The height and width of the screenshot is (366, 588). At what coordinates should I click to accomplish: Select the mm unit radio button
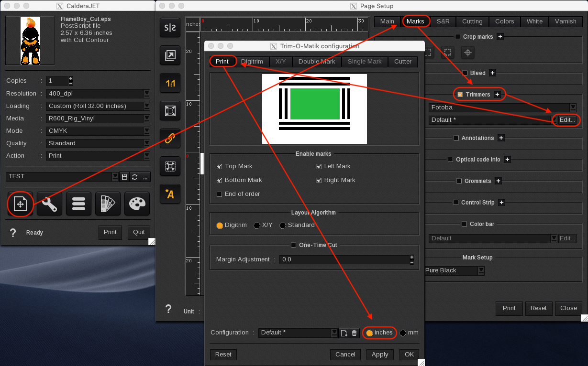(x=403, y=333)
